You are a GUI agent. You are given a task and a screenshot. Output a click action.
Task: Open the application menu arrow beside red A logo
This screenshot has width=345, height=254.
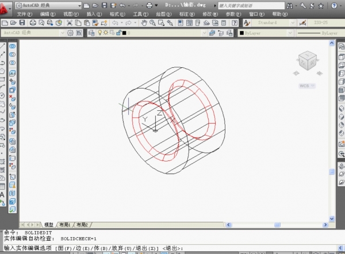pos(10,9)
